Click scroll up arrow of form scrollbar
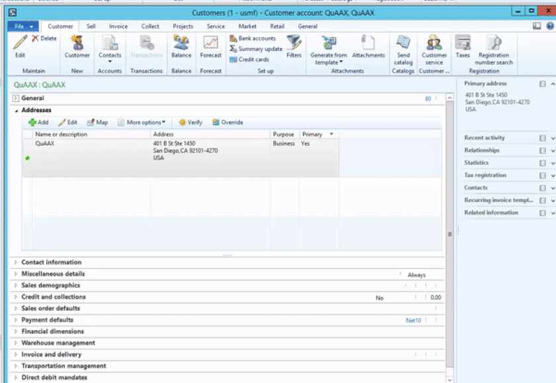Viewport: 556px width, 383px height. click(449, 97)
